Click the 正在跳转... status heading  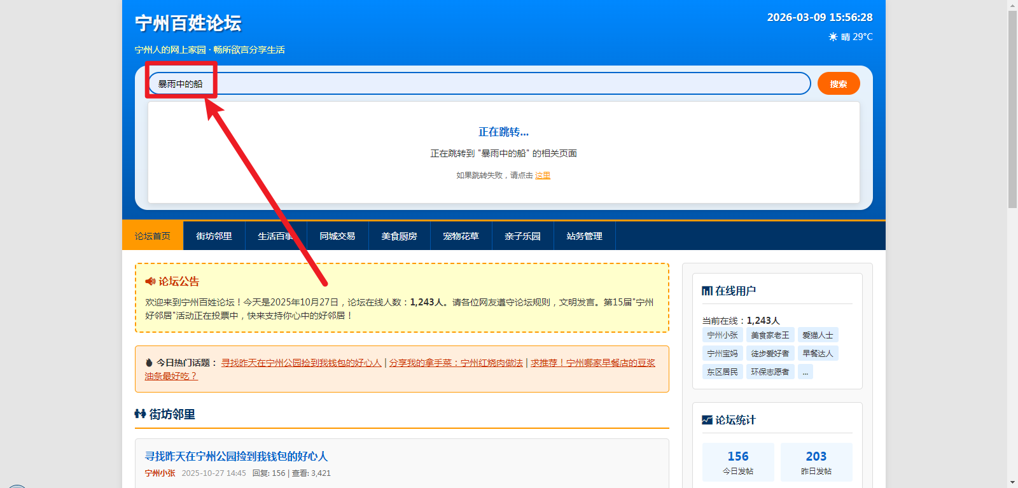coord(504,132)
